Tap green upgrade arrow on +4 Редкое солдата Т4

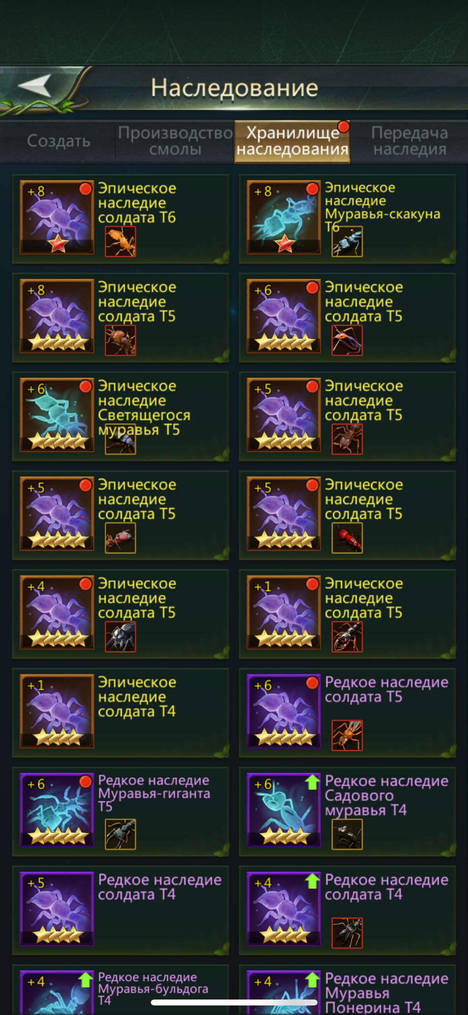coord(312,881)
